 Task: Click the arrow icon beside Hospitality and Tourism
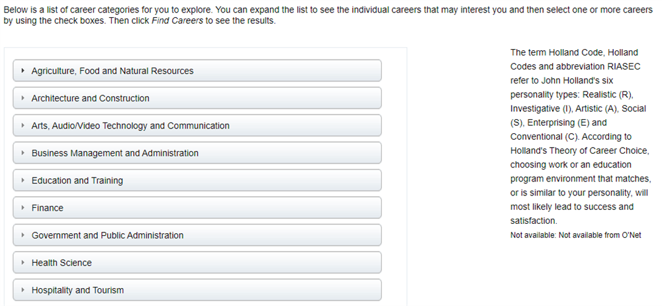click(23, 290)
